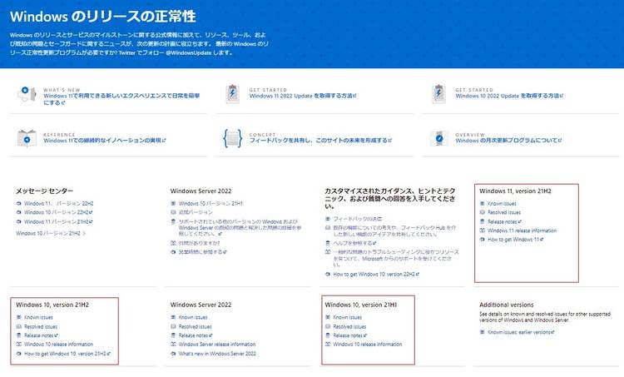Open message center 'Windows 10 バージョン 22H2' link
Screen dimensions: 624x377
[x=58, y=212]
